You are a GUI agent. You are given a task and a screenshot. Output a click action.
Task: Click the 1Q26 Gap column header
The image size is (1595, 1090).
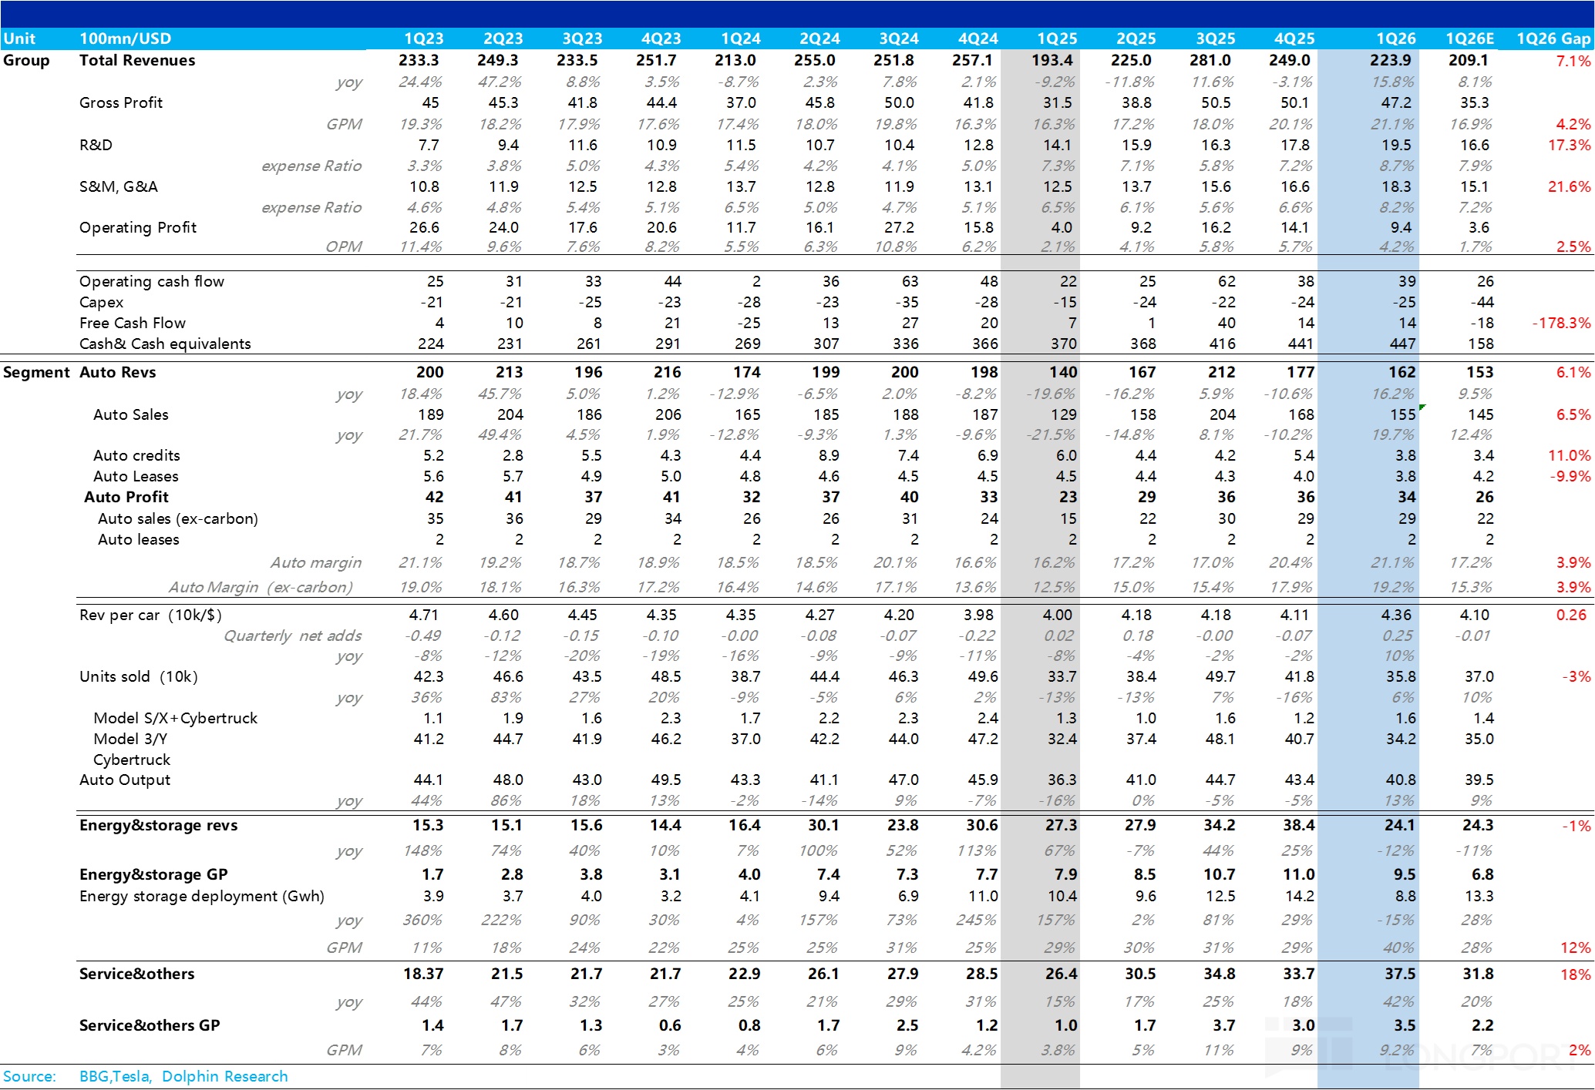click(x=1553, y=39)
